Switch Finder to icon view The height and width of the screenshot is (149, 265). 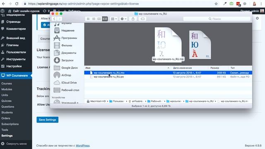coord(88,19)
